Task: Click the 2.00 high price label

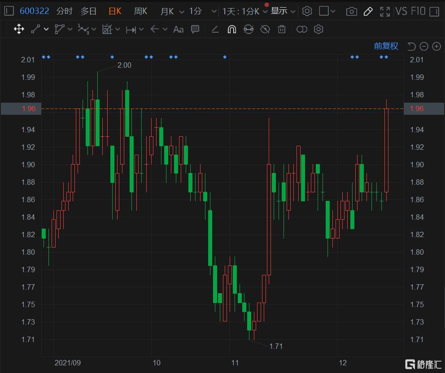Action: pyautogui.click(x=124, y=65)
